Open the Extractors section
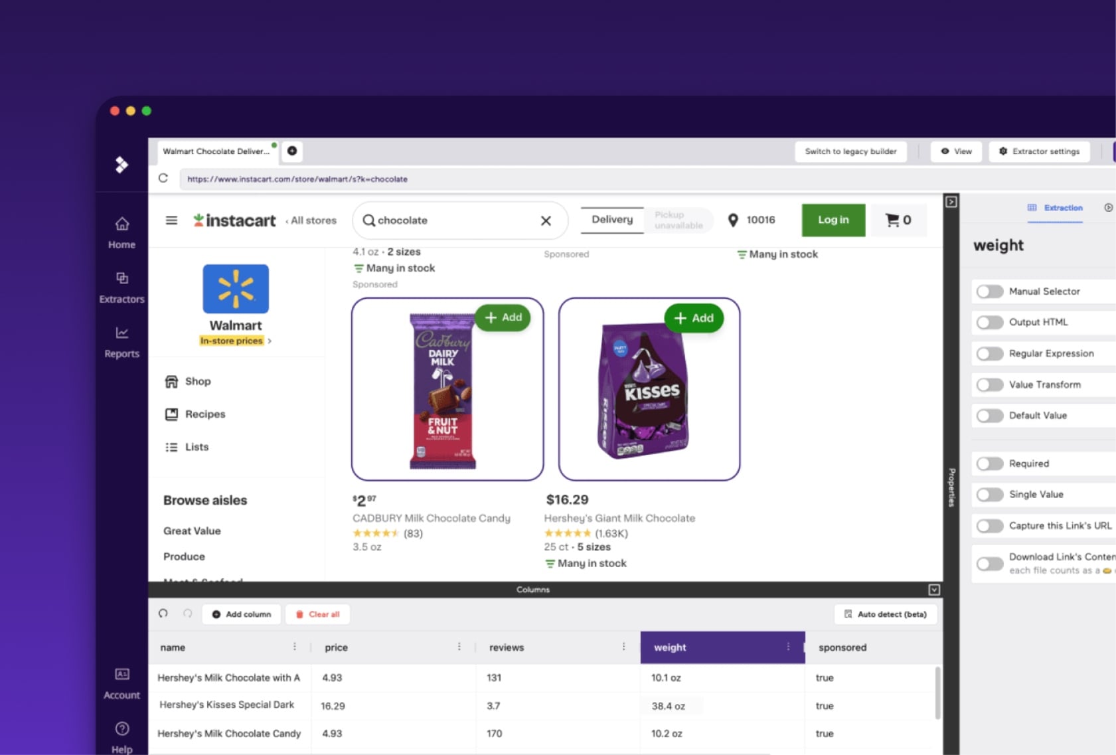The image size is (1116, 755). (121, 288)
